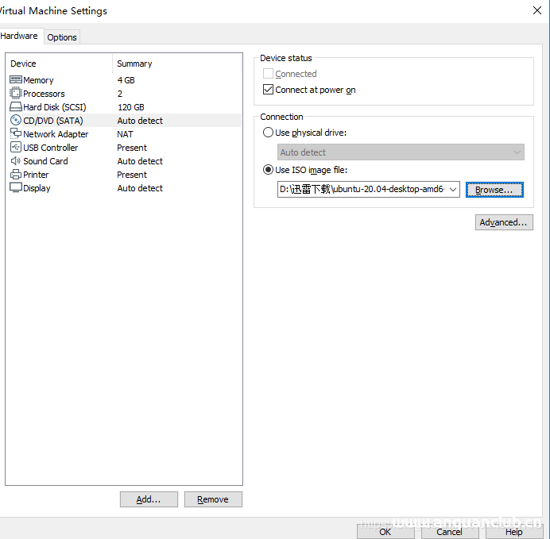
Task: Select the Hard Disk (SCSI) icon
Action: point(16,107)
